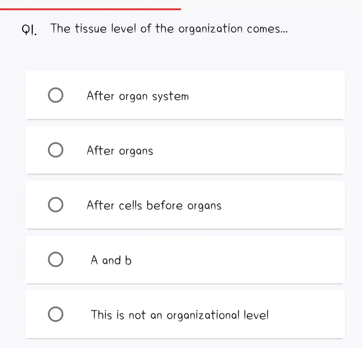
Task: Mark the "A and b" radio button
Action: [56, 259]
